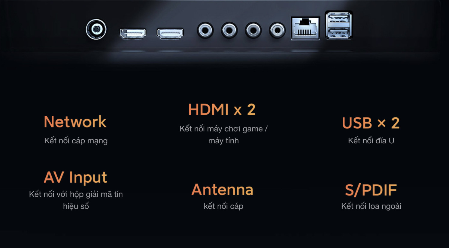
Task: Click the third round AV jack
Action: pos(253,30)
